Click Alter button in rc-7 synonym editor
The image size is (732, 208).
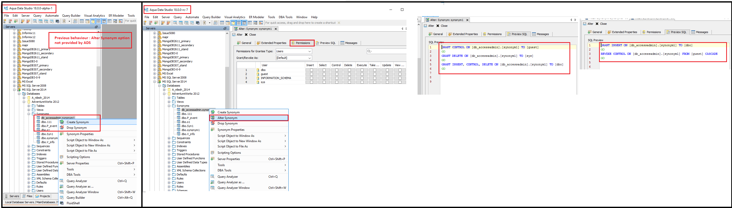pos(237,35)
